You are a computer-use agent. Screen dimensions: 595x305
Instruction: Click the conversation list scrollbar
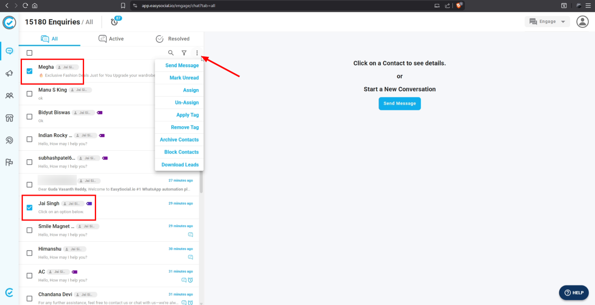pos(201,182)
